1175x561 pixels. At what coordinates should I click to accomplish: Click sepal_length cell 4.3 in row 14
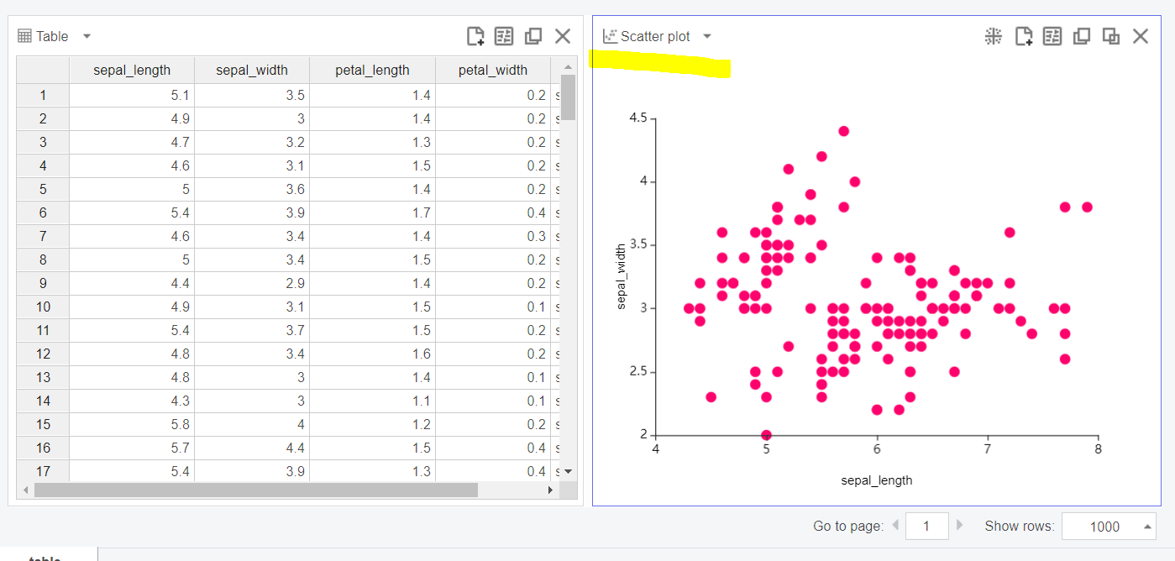(132, 401)
